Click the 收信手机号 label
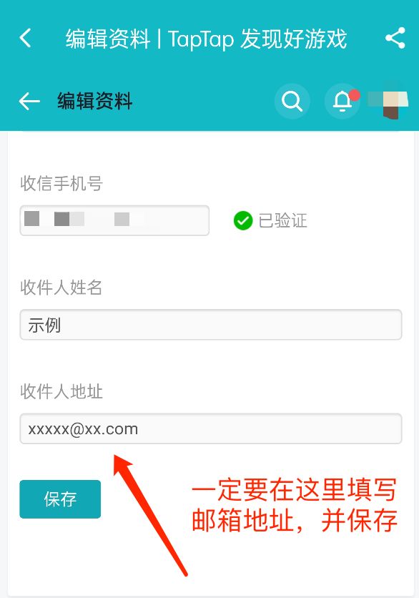 [x=61, y=183]
